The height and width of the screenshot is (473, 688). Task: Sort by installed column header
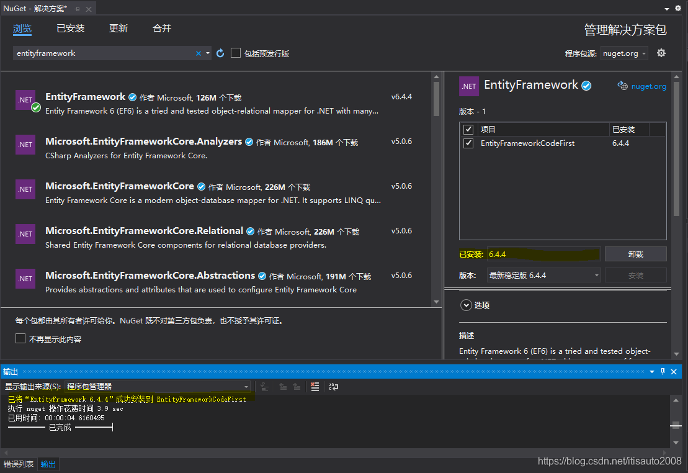(x=629, y=129)
